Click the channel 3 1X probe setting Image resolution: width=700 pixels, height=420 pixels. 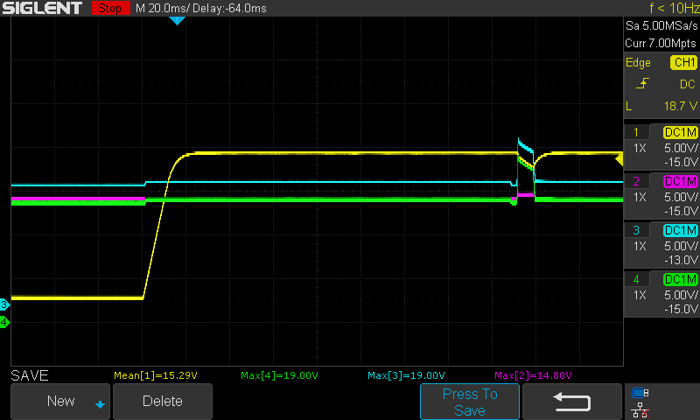(640, 246)
